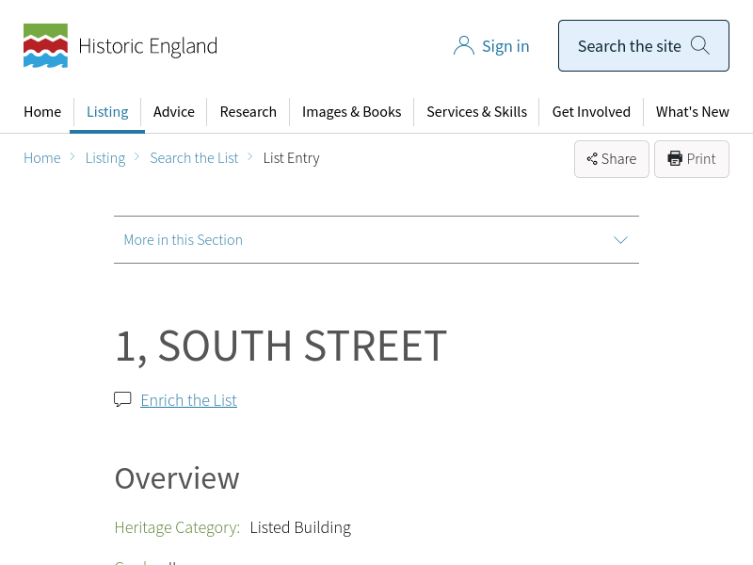Screen dimensions: 753x565
Task: Click the Sign in link
Action: tap(505, 46)
